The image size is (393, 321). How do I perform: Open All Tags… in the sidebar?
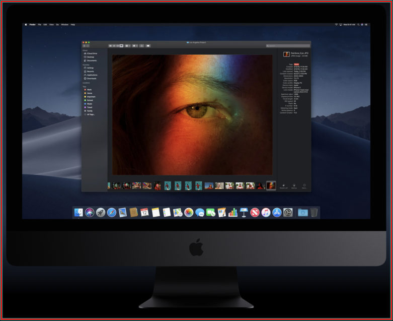[90, 114]
